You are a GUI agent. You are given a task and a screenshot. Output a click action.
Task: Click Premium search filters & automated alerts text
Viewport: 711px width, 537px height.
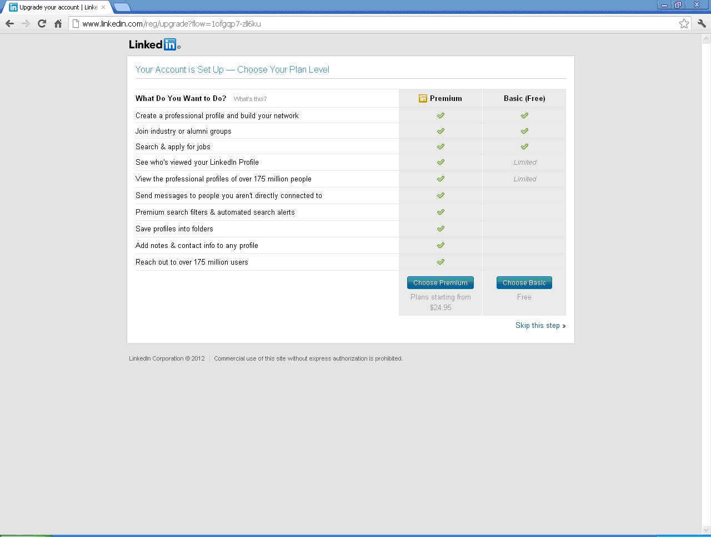215,212
